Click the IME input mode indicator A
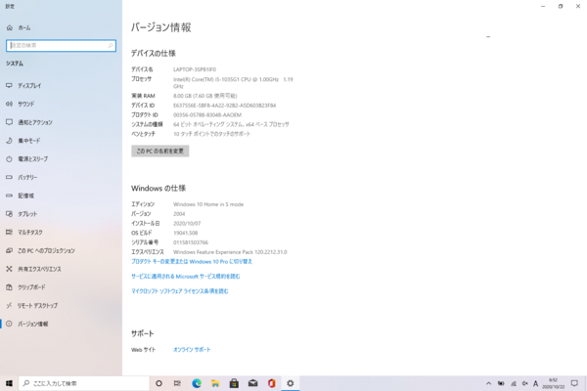587x391 pixels. tap(536, 383)
